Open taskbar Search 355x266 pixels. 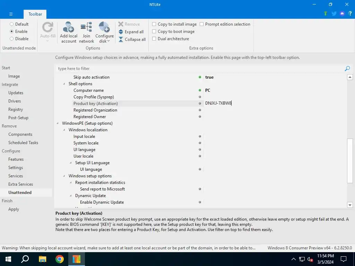(25, 259)
